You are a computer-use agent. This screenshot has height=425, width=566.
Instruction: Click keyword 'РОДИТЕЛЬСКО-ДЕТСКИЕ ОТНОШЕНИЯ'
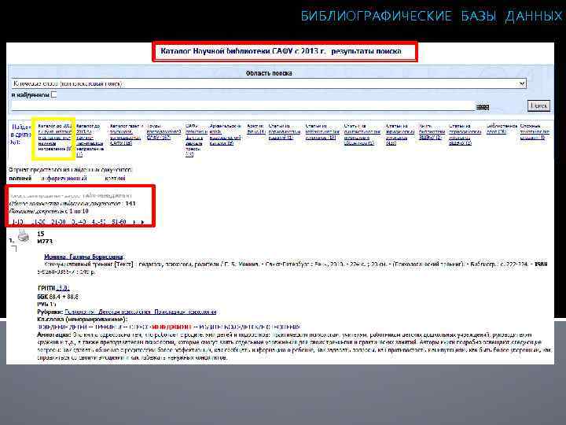(x=250, y=327)
